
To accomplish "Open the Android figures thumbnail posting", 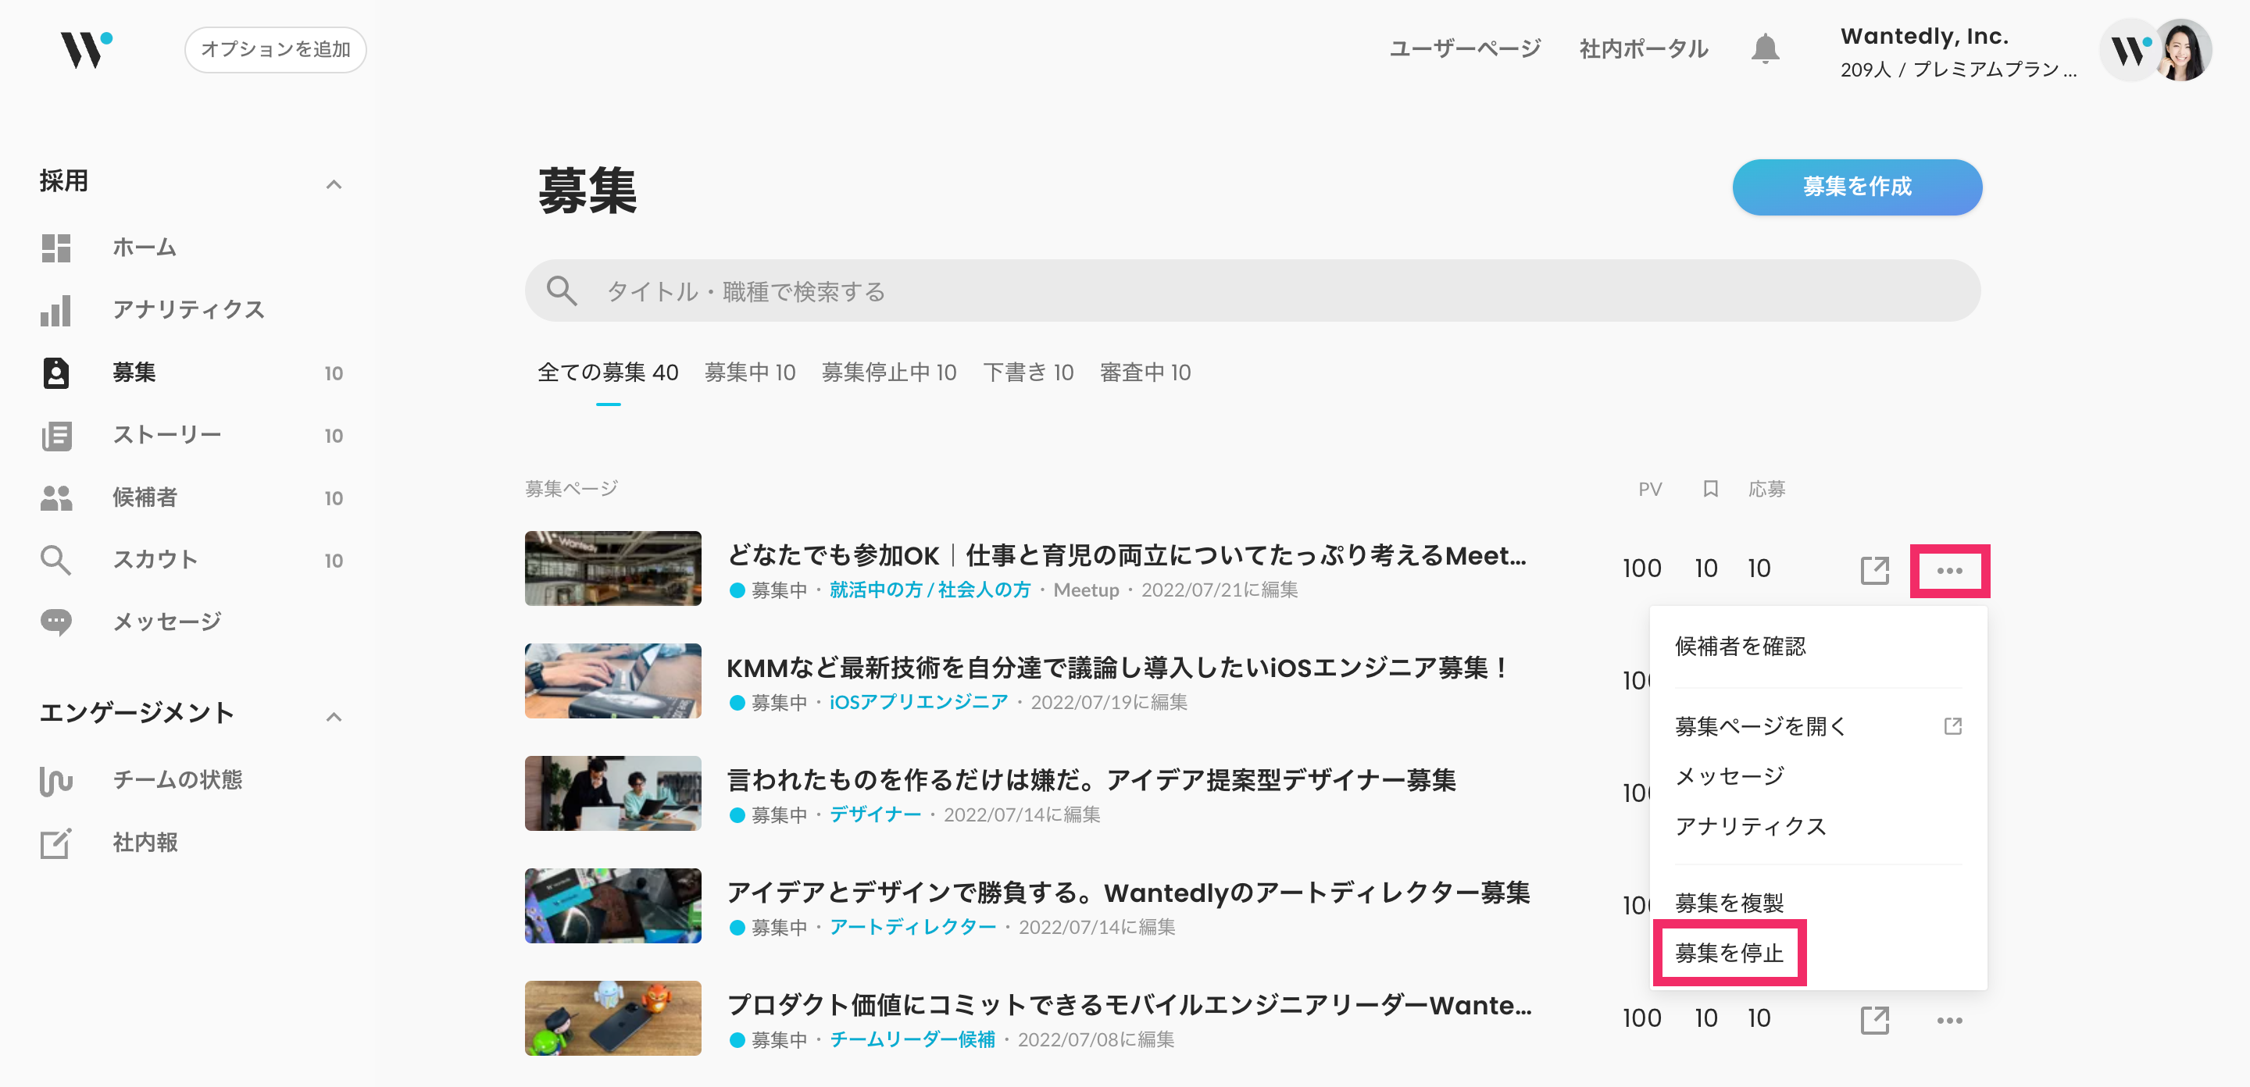I will [612, 1018].
